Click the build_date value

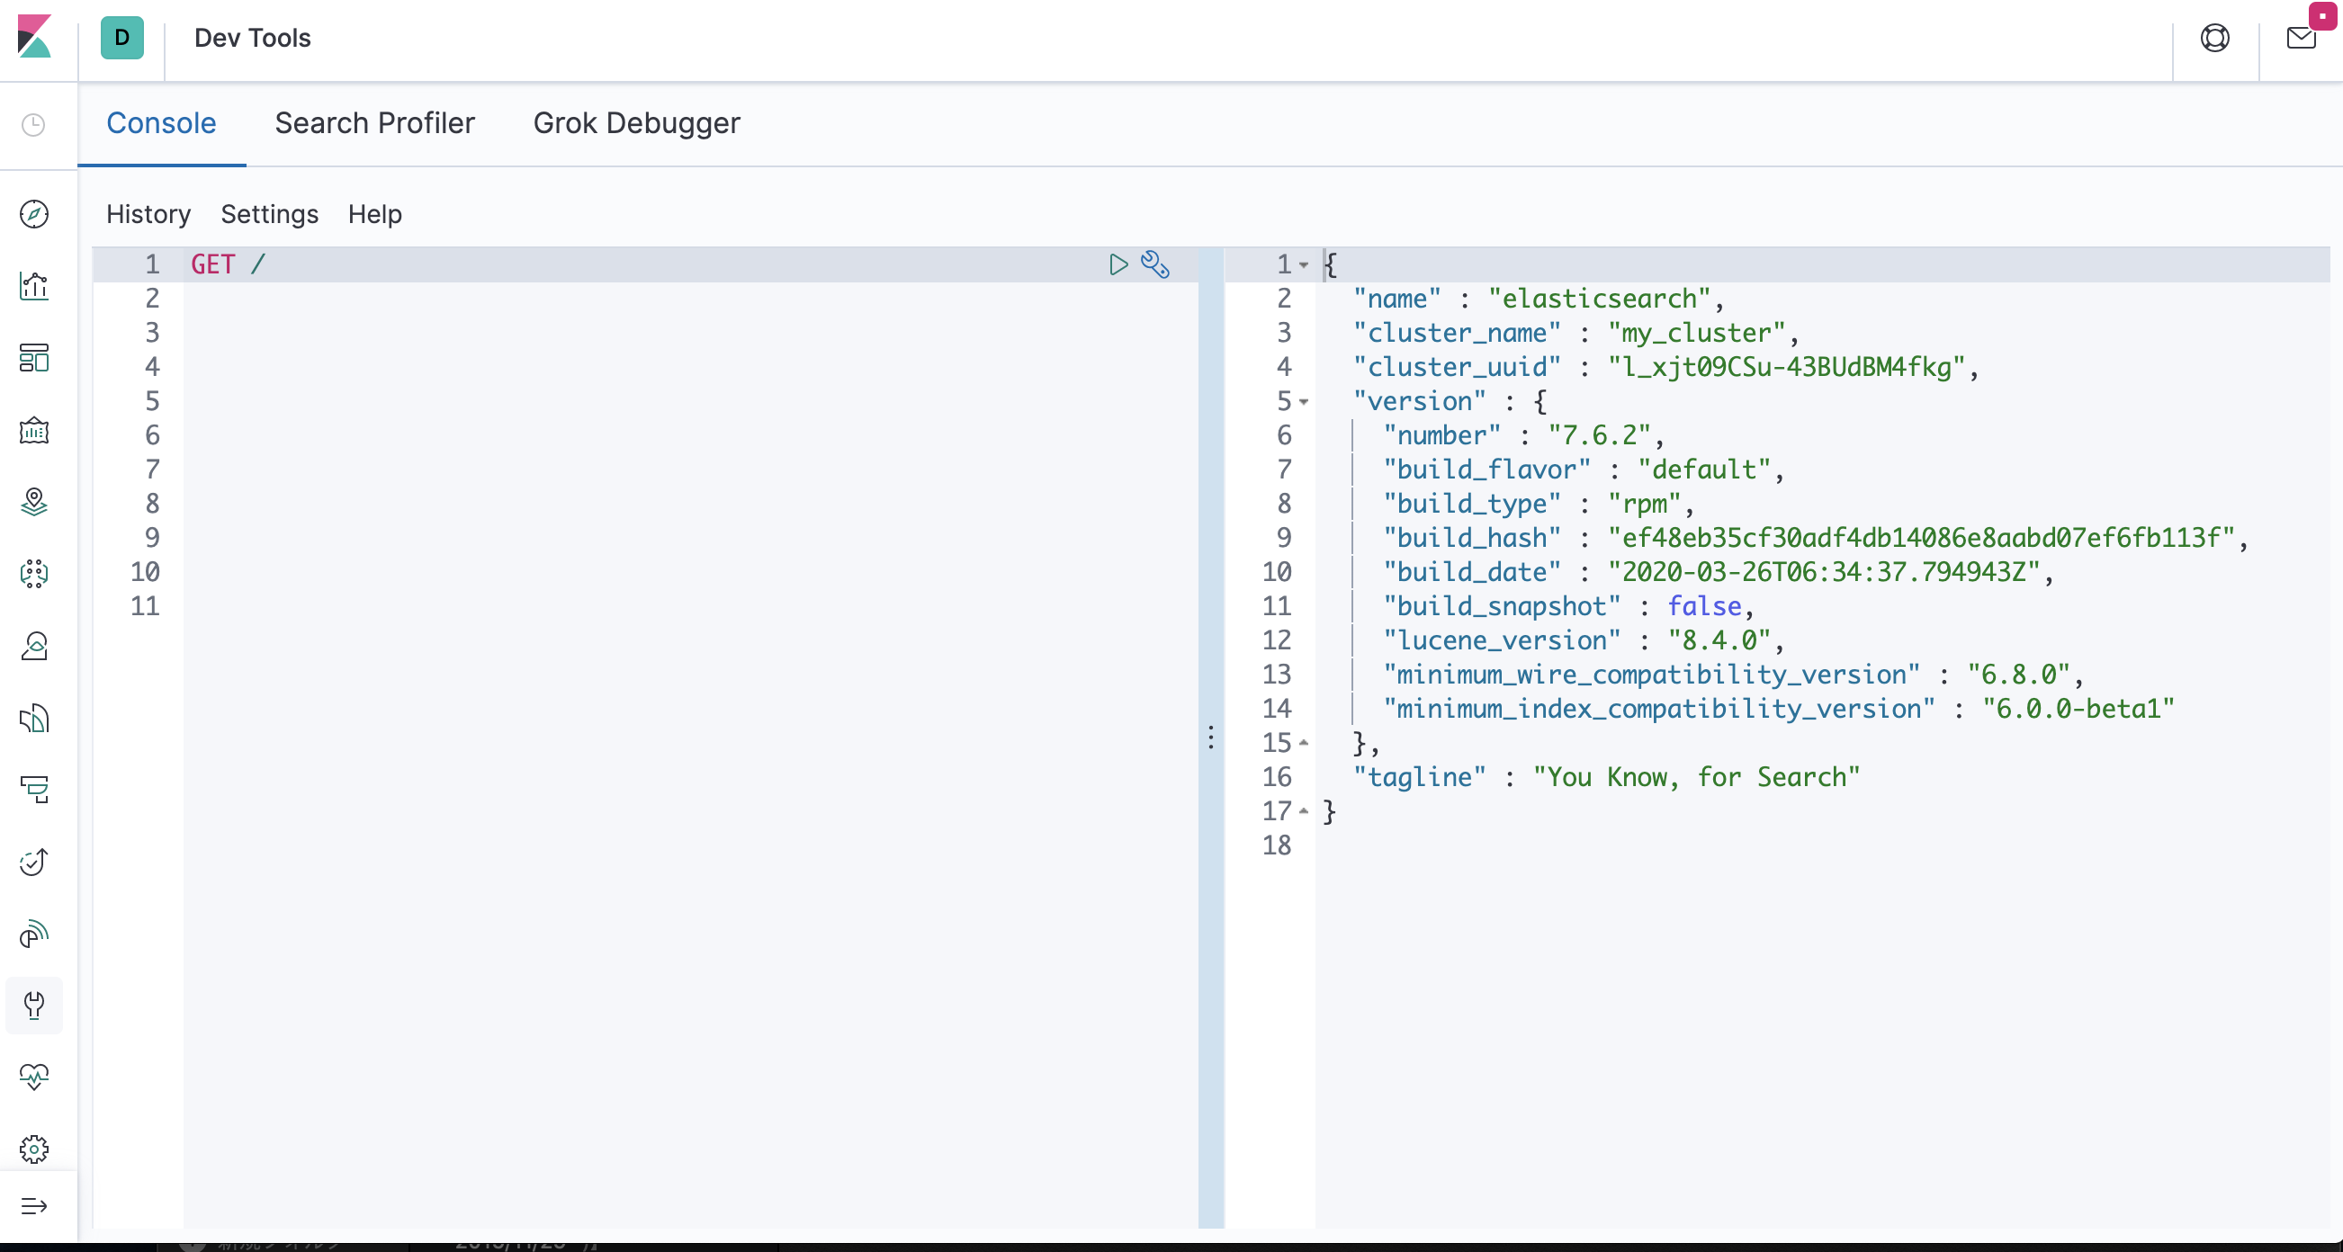pos(1824,573)
